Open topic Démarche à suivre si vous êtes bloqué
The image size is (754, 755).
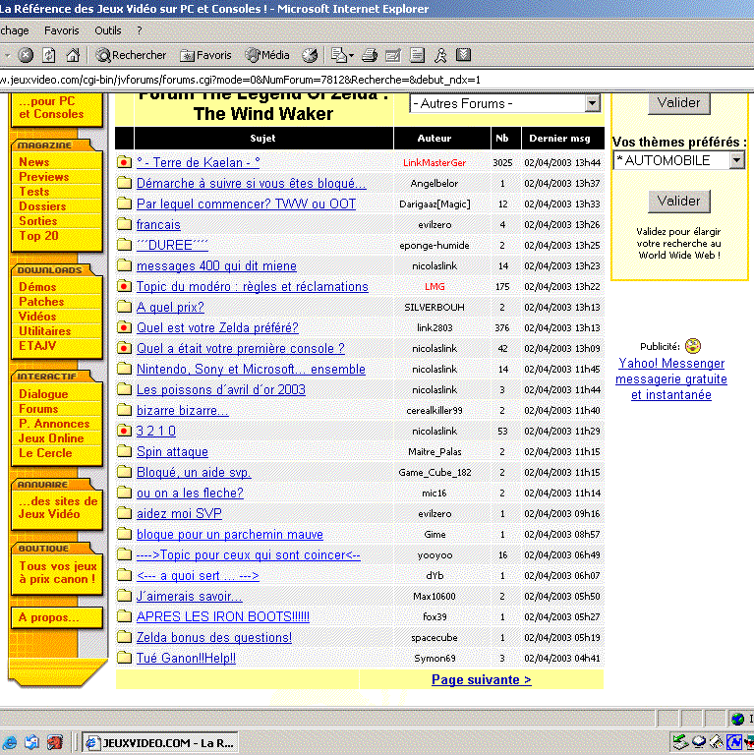[x=251, y=184]
